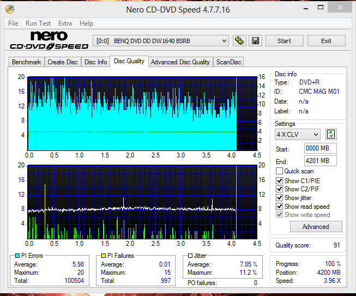
Task: Click the cyan PI Errors color legend box
Action: [17, 256]
